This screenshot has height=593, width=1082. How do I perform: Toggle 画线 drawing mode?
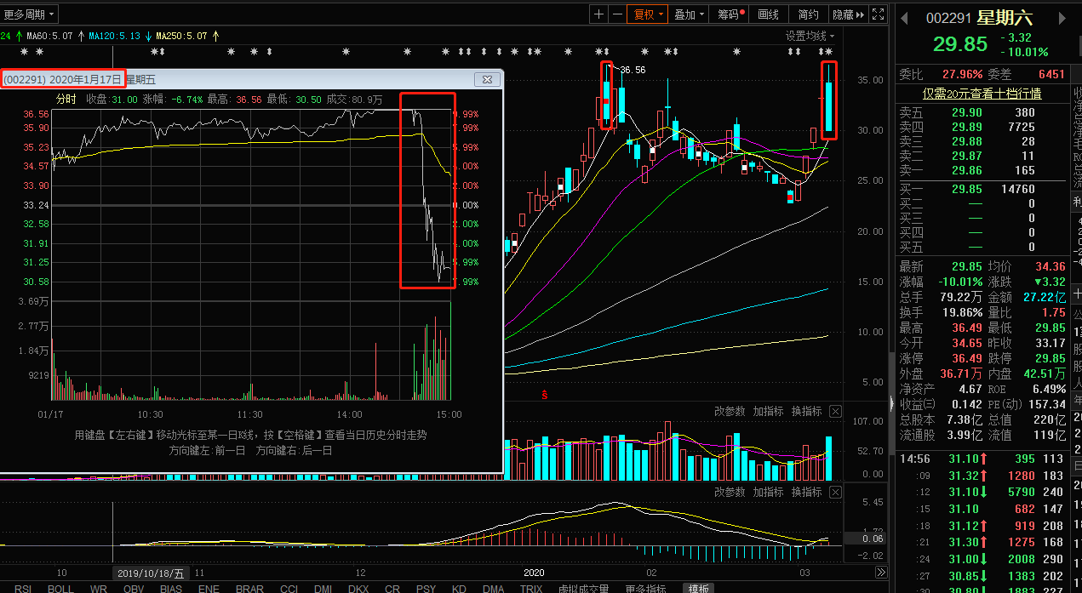tap(768, 14)
